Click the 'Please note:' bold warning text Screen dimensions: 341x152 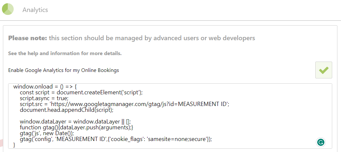28,38
